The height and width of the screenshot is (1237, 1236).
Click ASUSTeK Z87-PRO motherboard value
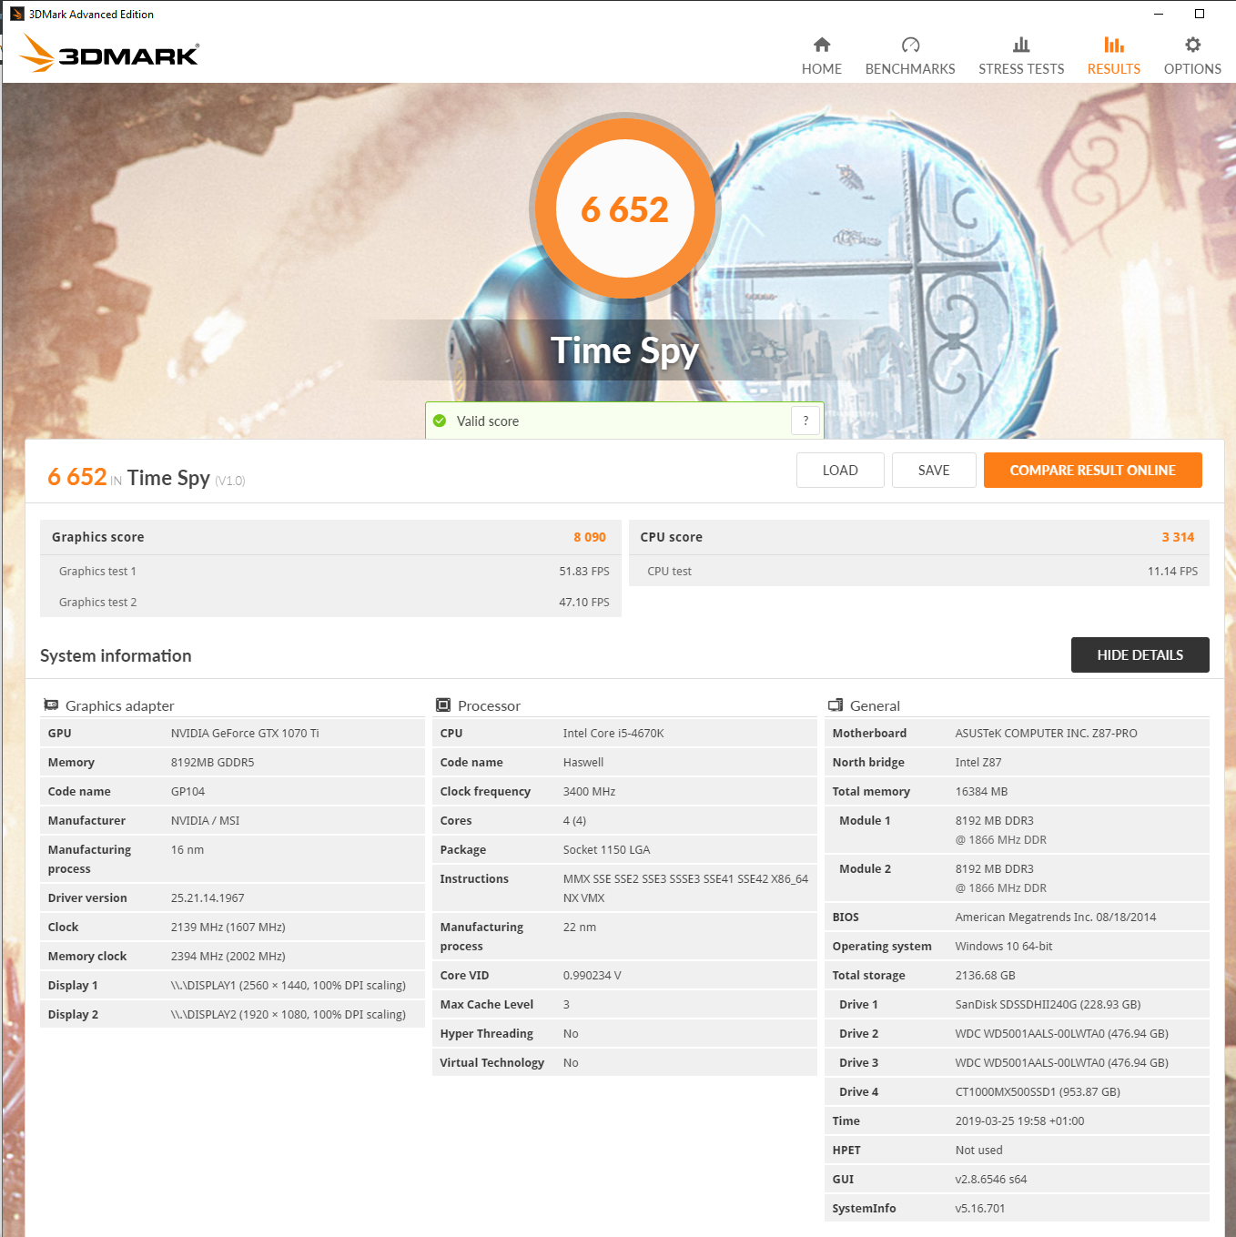pyautogui.click(x=1046, y=733)
